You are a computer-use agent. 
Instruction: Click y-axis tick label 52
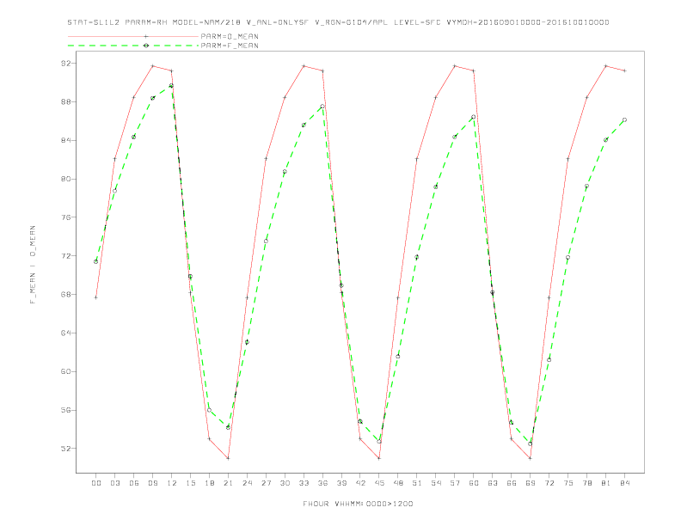pyautogui.click(x=65, y=449)
